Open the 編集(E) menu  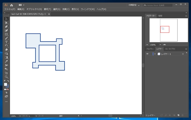coord(21,9)
